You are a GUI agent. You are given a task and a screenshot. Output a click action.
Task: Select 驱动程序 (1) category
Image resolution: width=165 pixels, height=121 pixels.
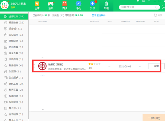(x=14, y=114)
